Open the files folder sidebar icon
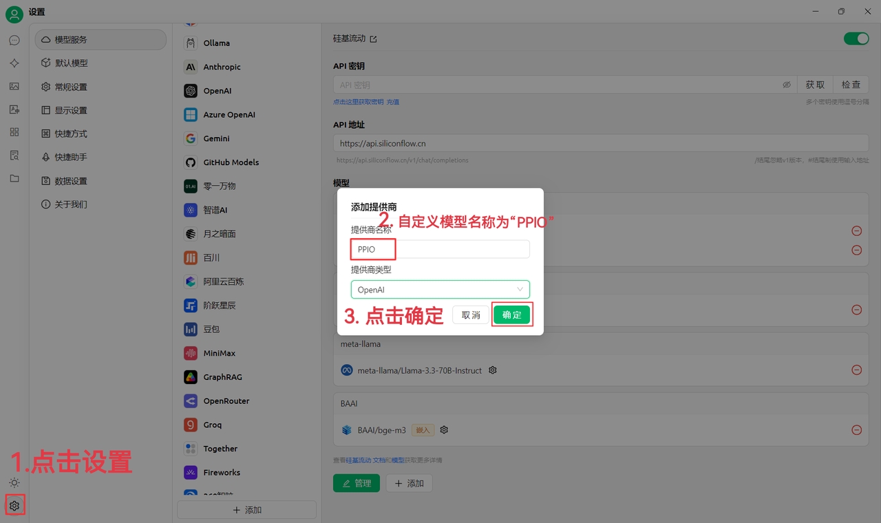 click(x=14, y=178)
